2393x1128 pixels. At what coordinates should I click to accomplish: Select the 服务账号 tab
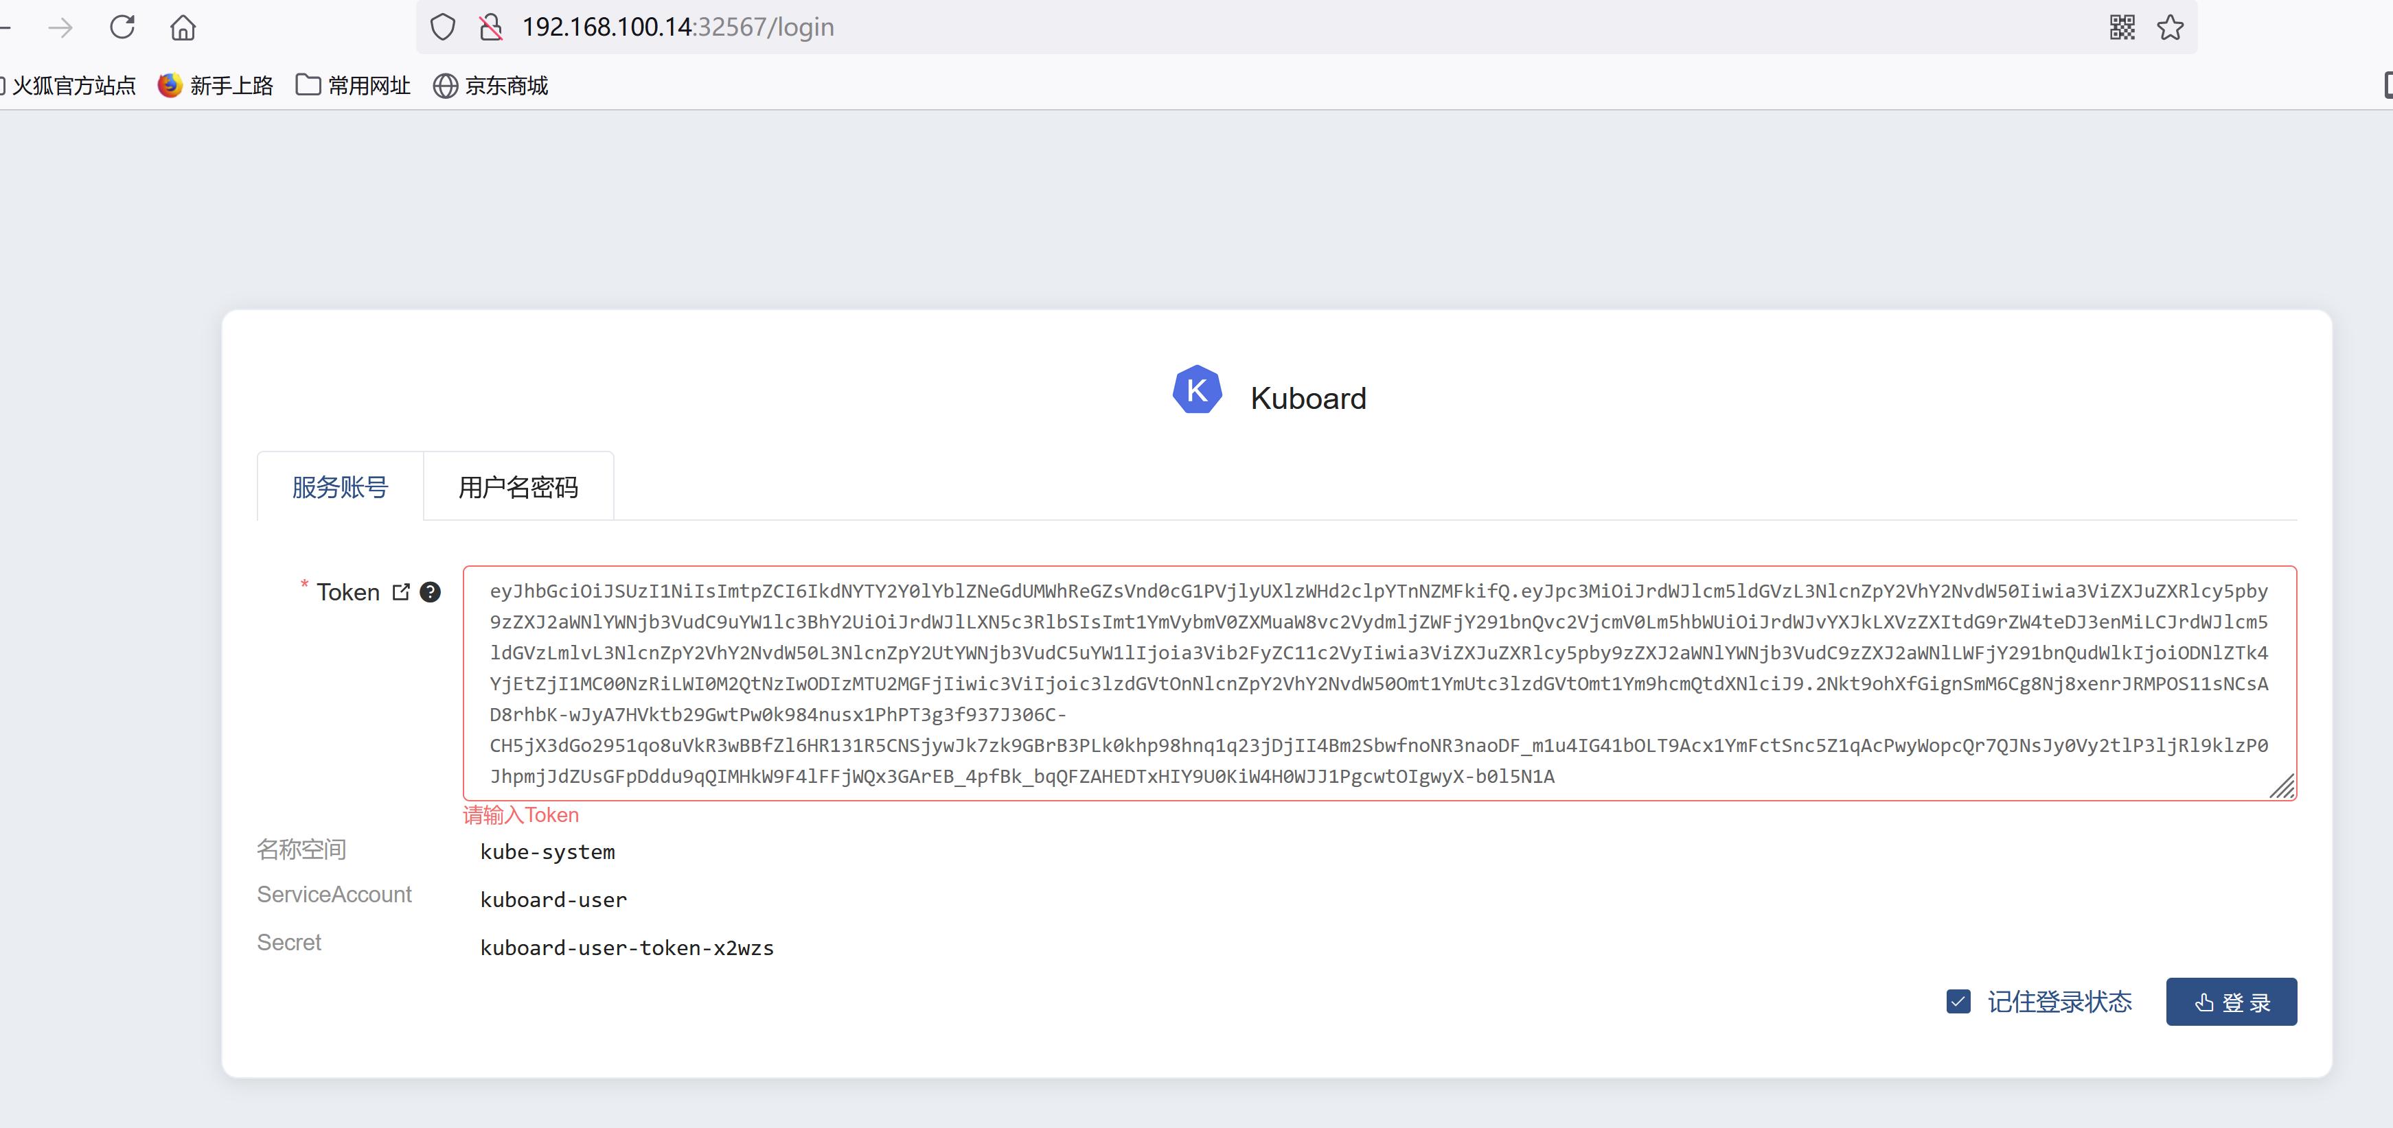pos(340,486)
